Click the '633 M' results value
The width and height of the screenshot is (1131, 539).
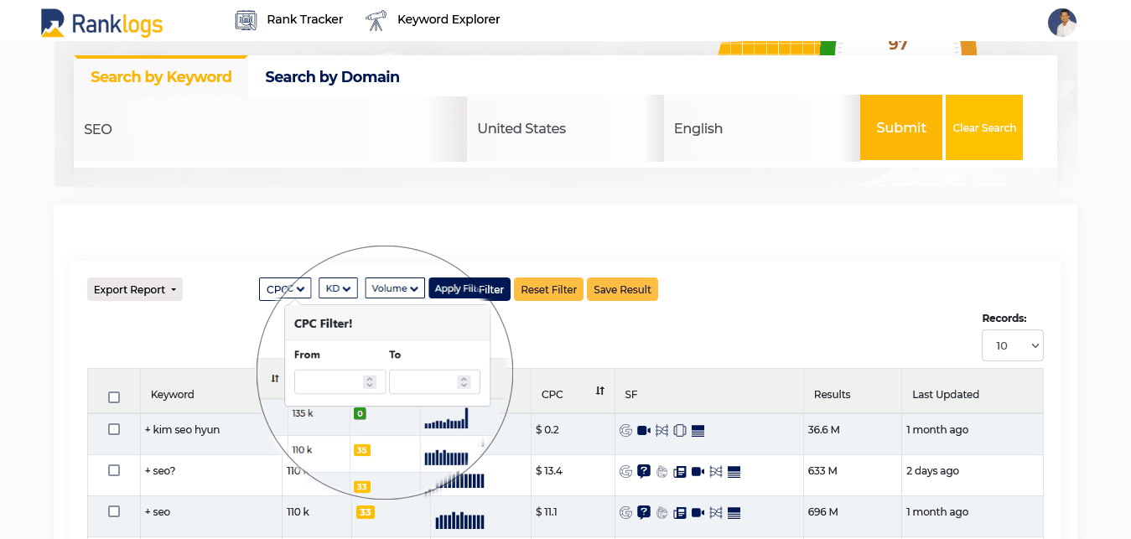pyautogui.click(x=822, y=471)
